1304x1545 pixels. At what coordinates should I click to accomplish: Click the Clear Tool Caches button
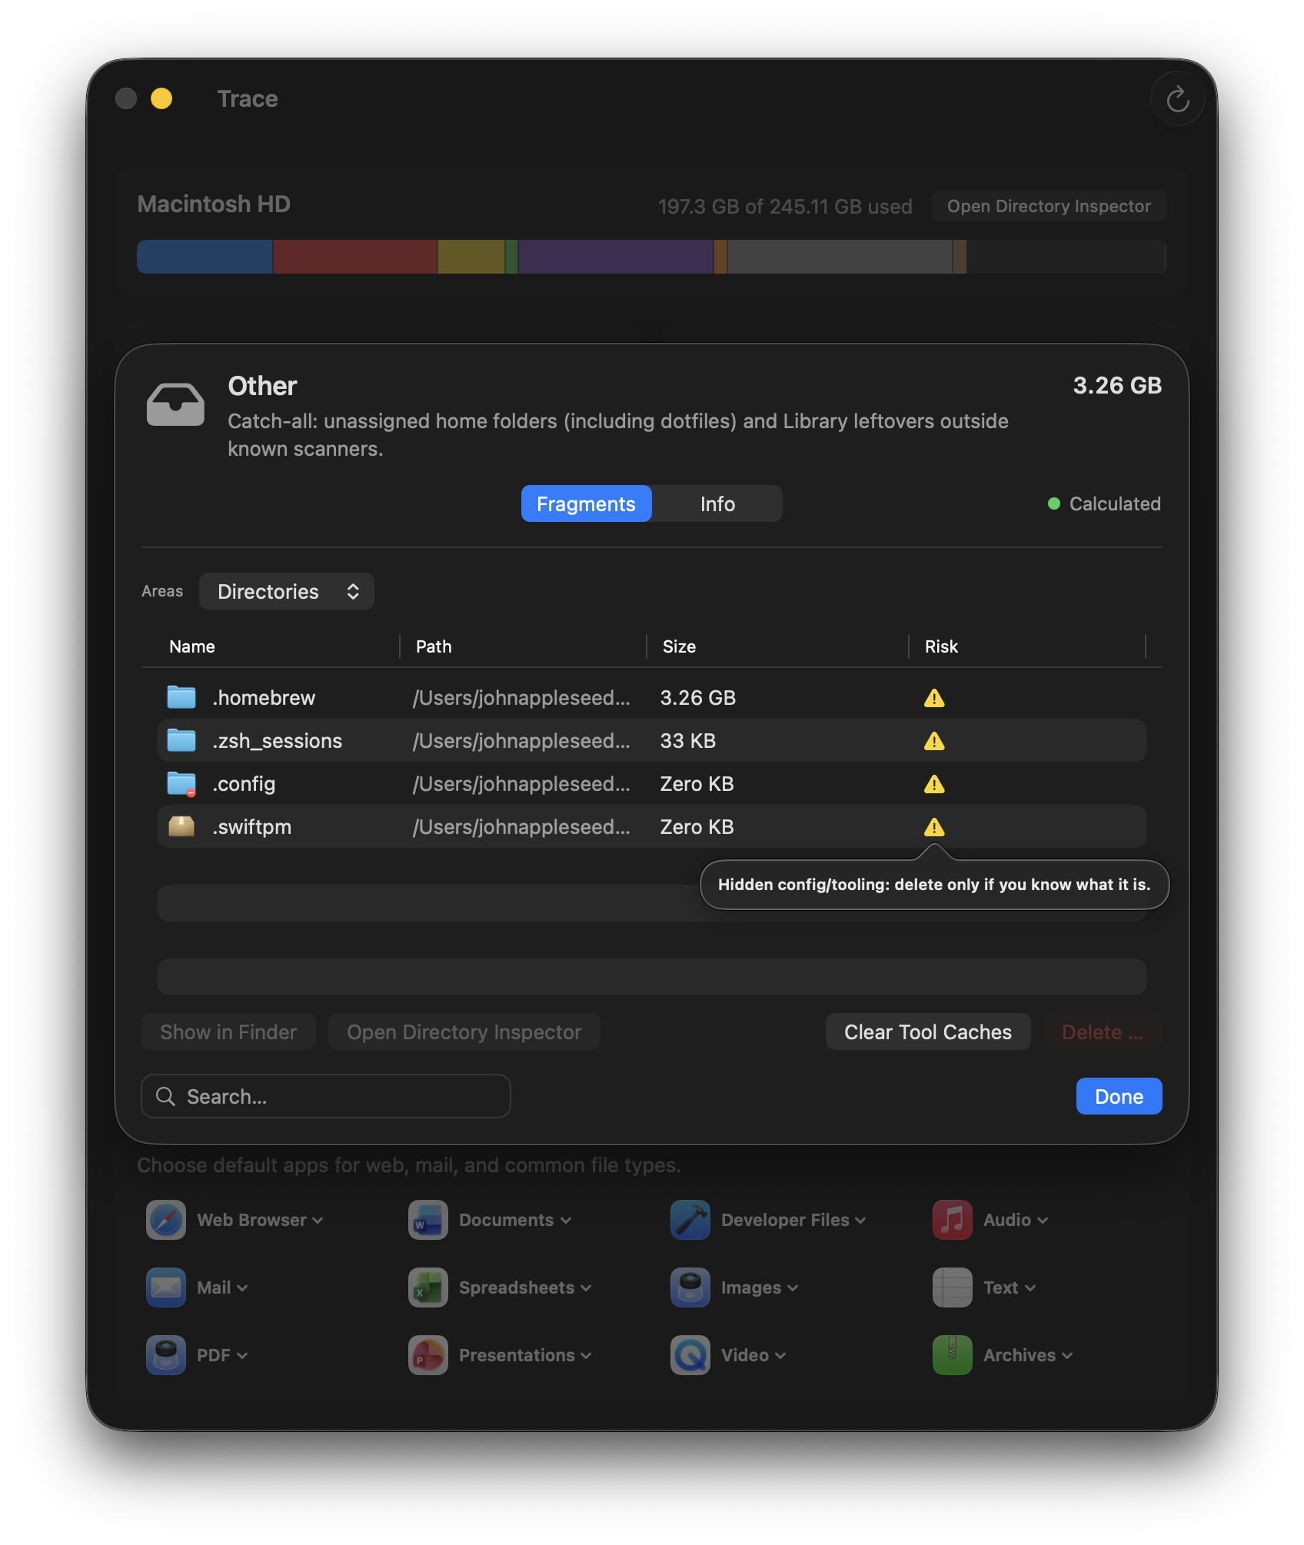[927, 1032]
